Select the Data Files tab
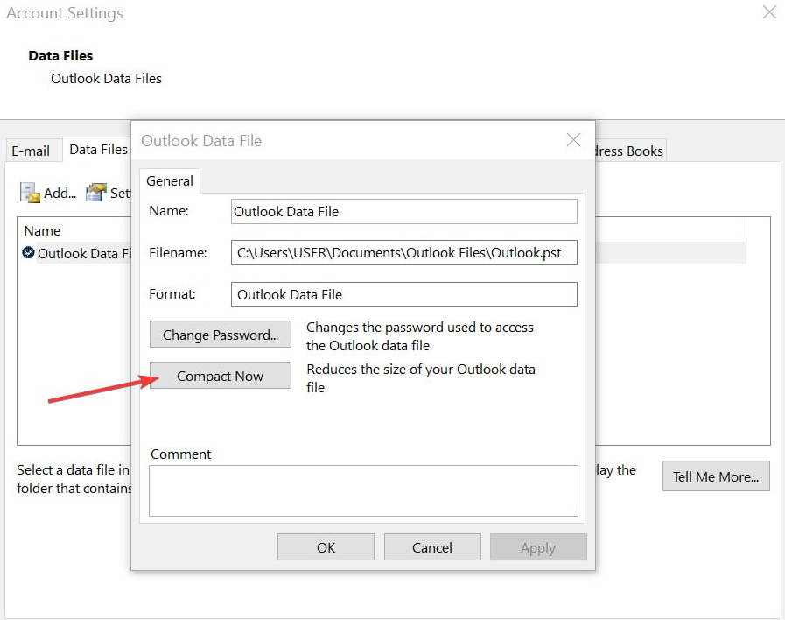The width and height of the screenshot is (785, 620). point(98,149)
